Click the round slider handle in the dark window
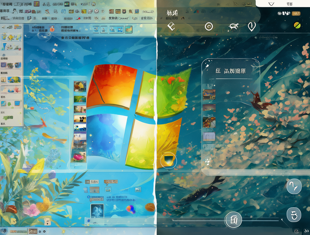 pos(233,220)
